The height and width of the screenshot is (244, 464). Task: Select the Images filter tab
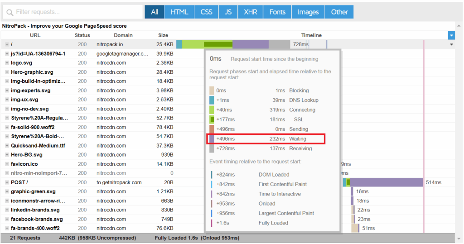[308, 12]
